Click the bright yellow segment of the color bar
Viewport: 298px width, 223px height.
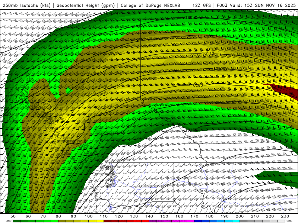click(x=100, y=221)
